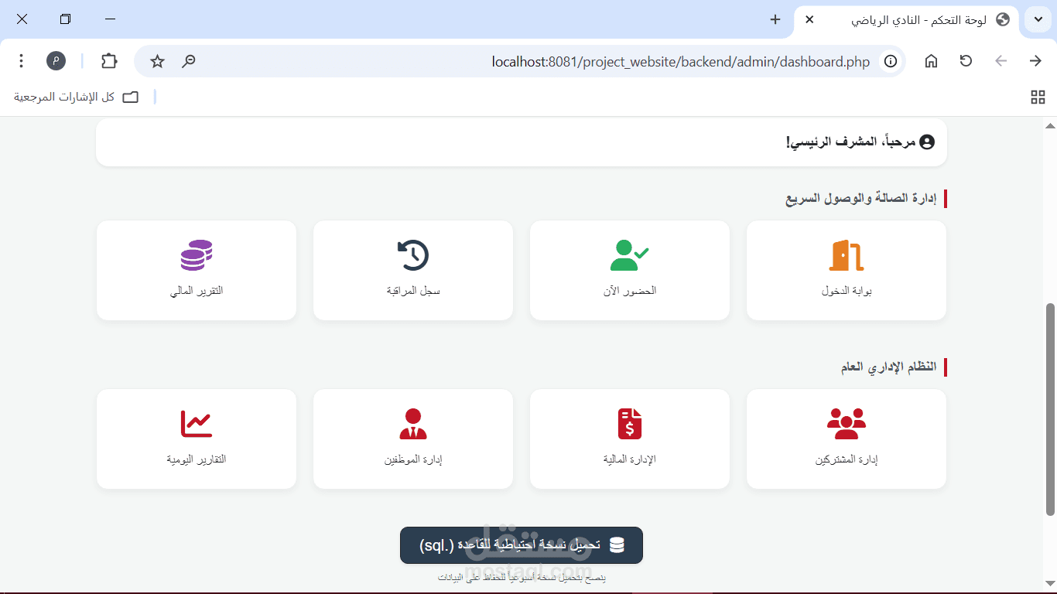
Task: Select the الحضور الآن attendance icon
Action: 629,255
